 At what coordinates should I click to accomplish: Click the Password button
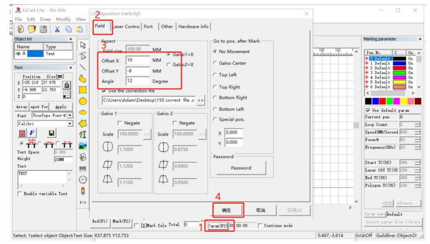click(x=241, y=168)
